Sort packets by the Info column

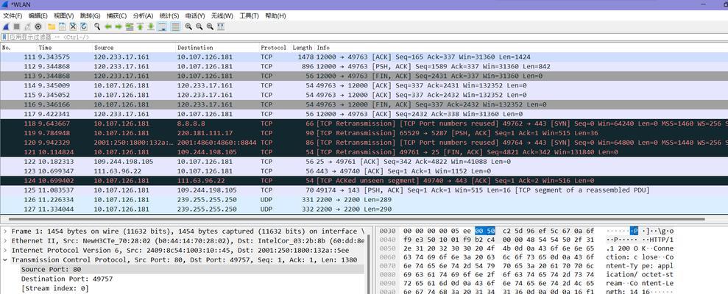[521, 48]
